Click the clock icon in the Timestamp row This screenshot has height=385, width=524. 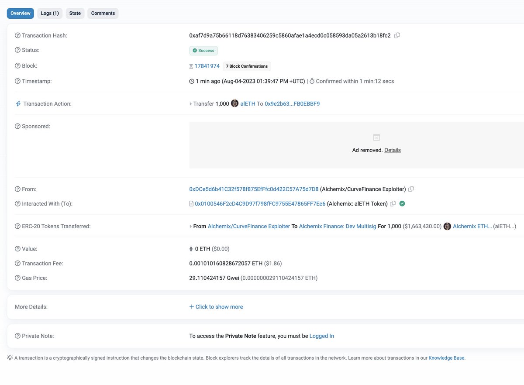click(x=192, y=81)
